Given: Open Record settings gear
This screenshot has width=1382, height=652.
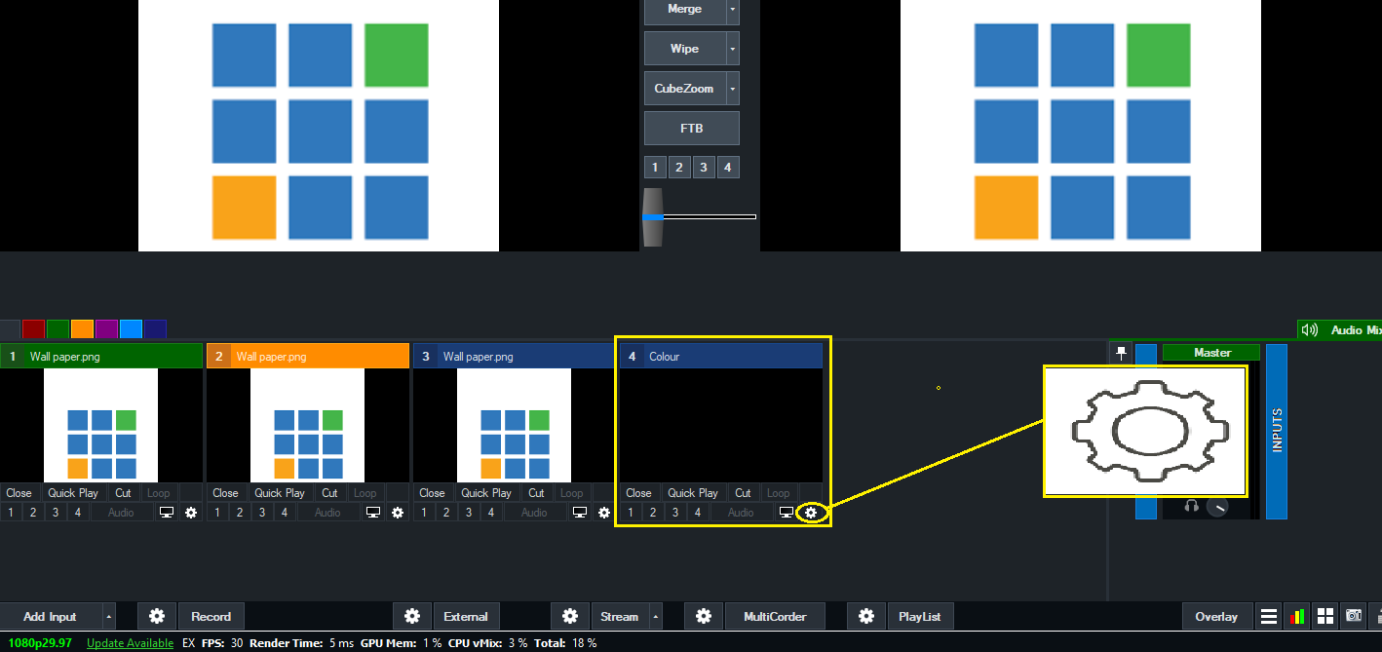Looking at the screenshot, I should [157, 616].
